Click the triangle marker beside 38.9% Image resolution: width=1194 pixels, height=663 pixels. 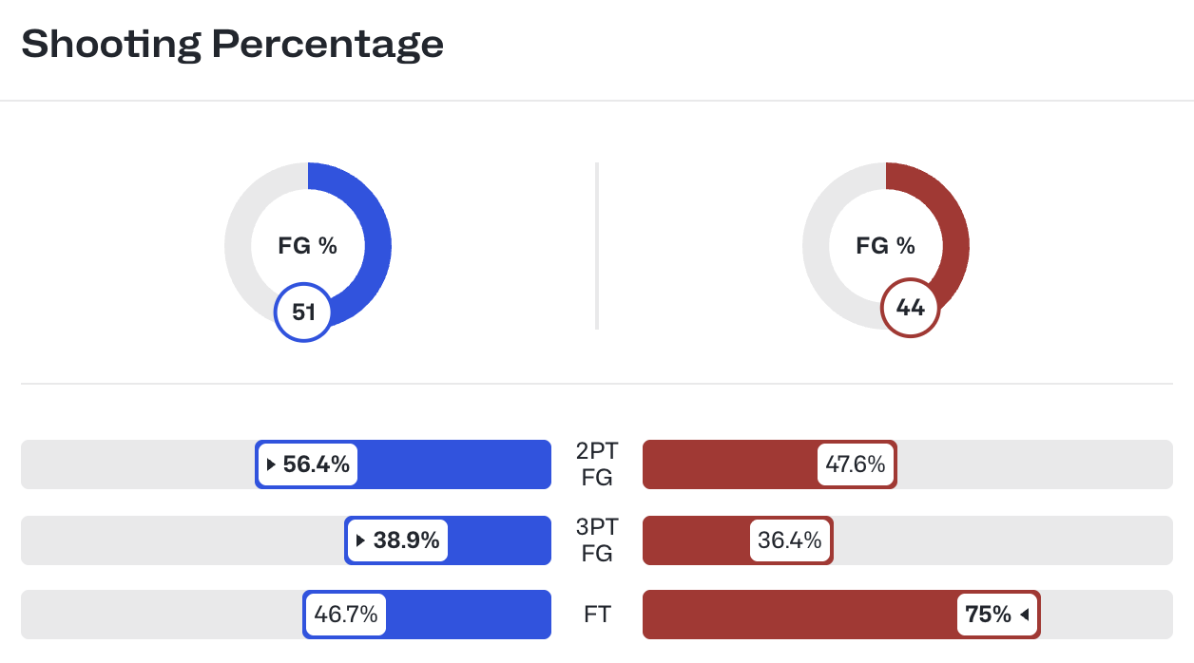pyautogui.click(x=360, y=541)
